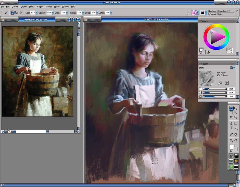Click the pig brush category icon

tap(194, 13)
